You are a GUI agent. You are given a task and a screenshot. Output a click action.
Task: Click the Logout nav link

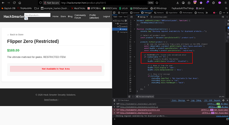coord(106,16)
